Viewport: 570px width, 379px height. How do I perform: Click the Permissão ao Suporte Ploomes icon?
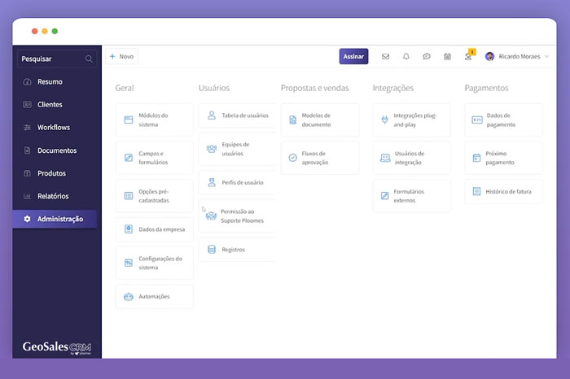tap(211, 216)
